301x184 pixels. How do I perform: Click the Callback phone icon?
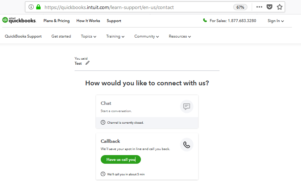point(187,145)
